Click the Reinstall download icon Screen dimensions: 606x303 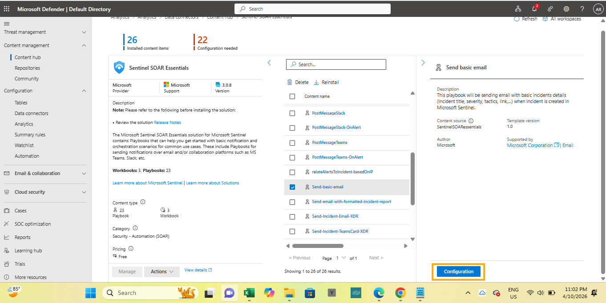[316, 82]
